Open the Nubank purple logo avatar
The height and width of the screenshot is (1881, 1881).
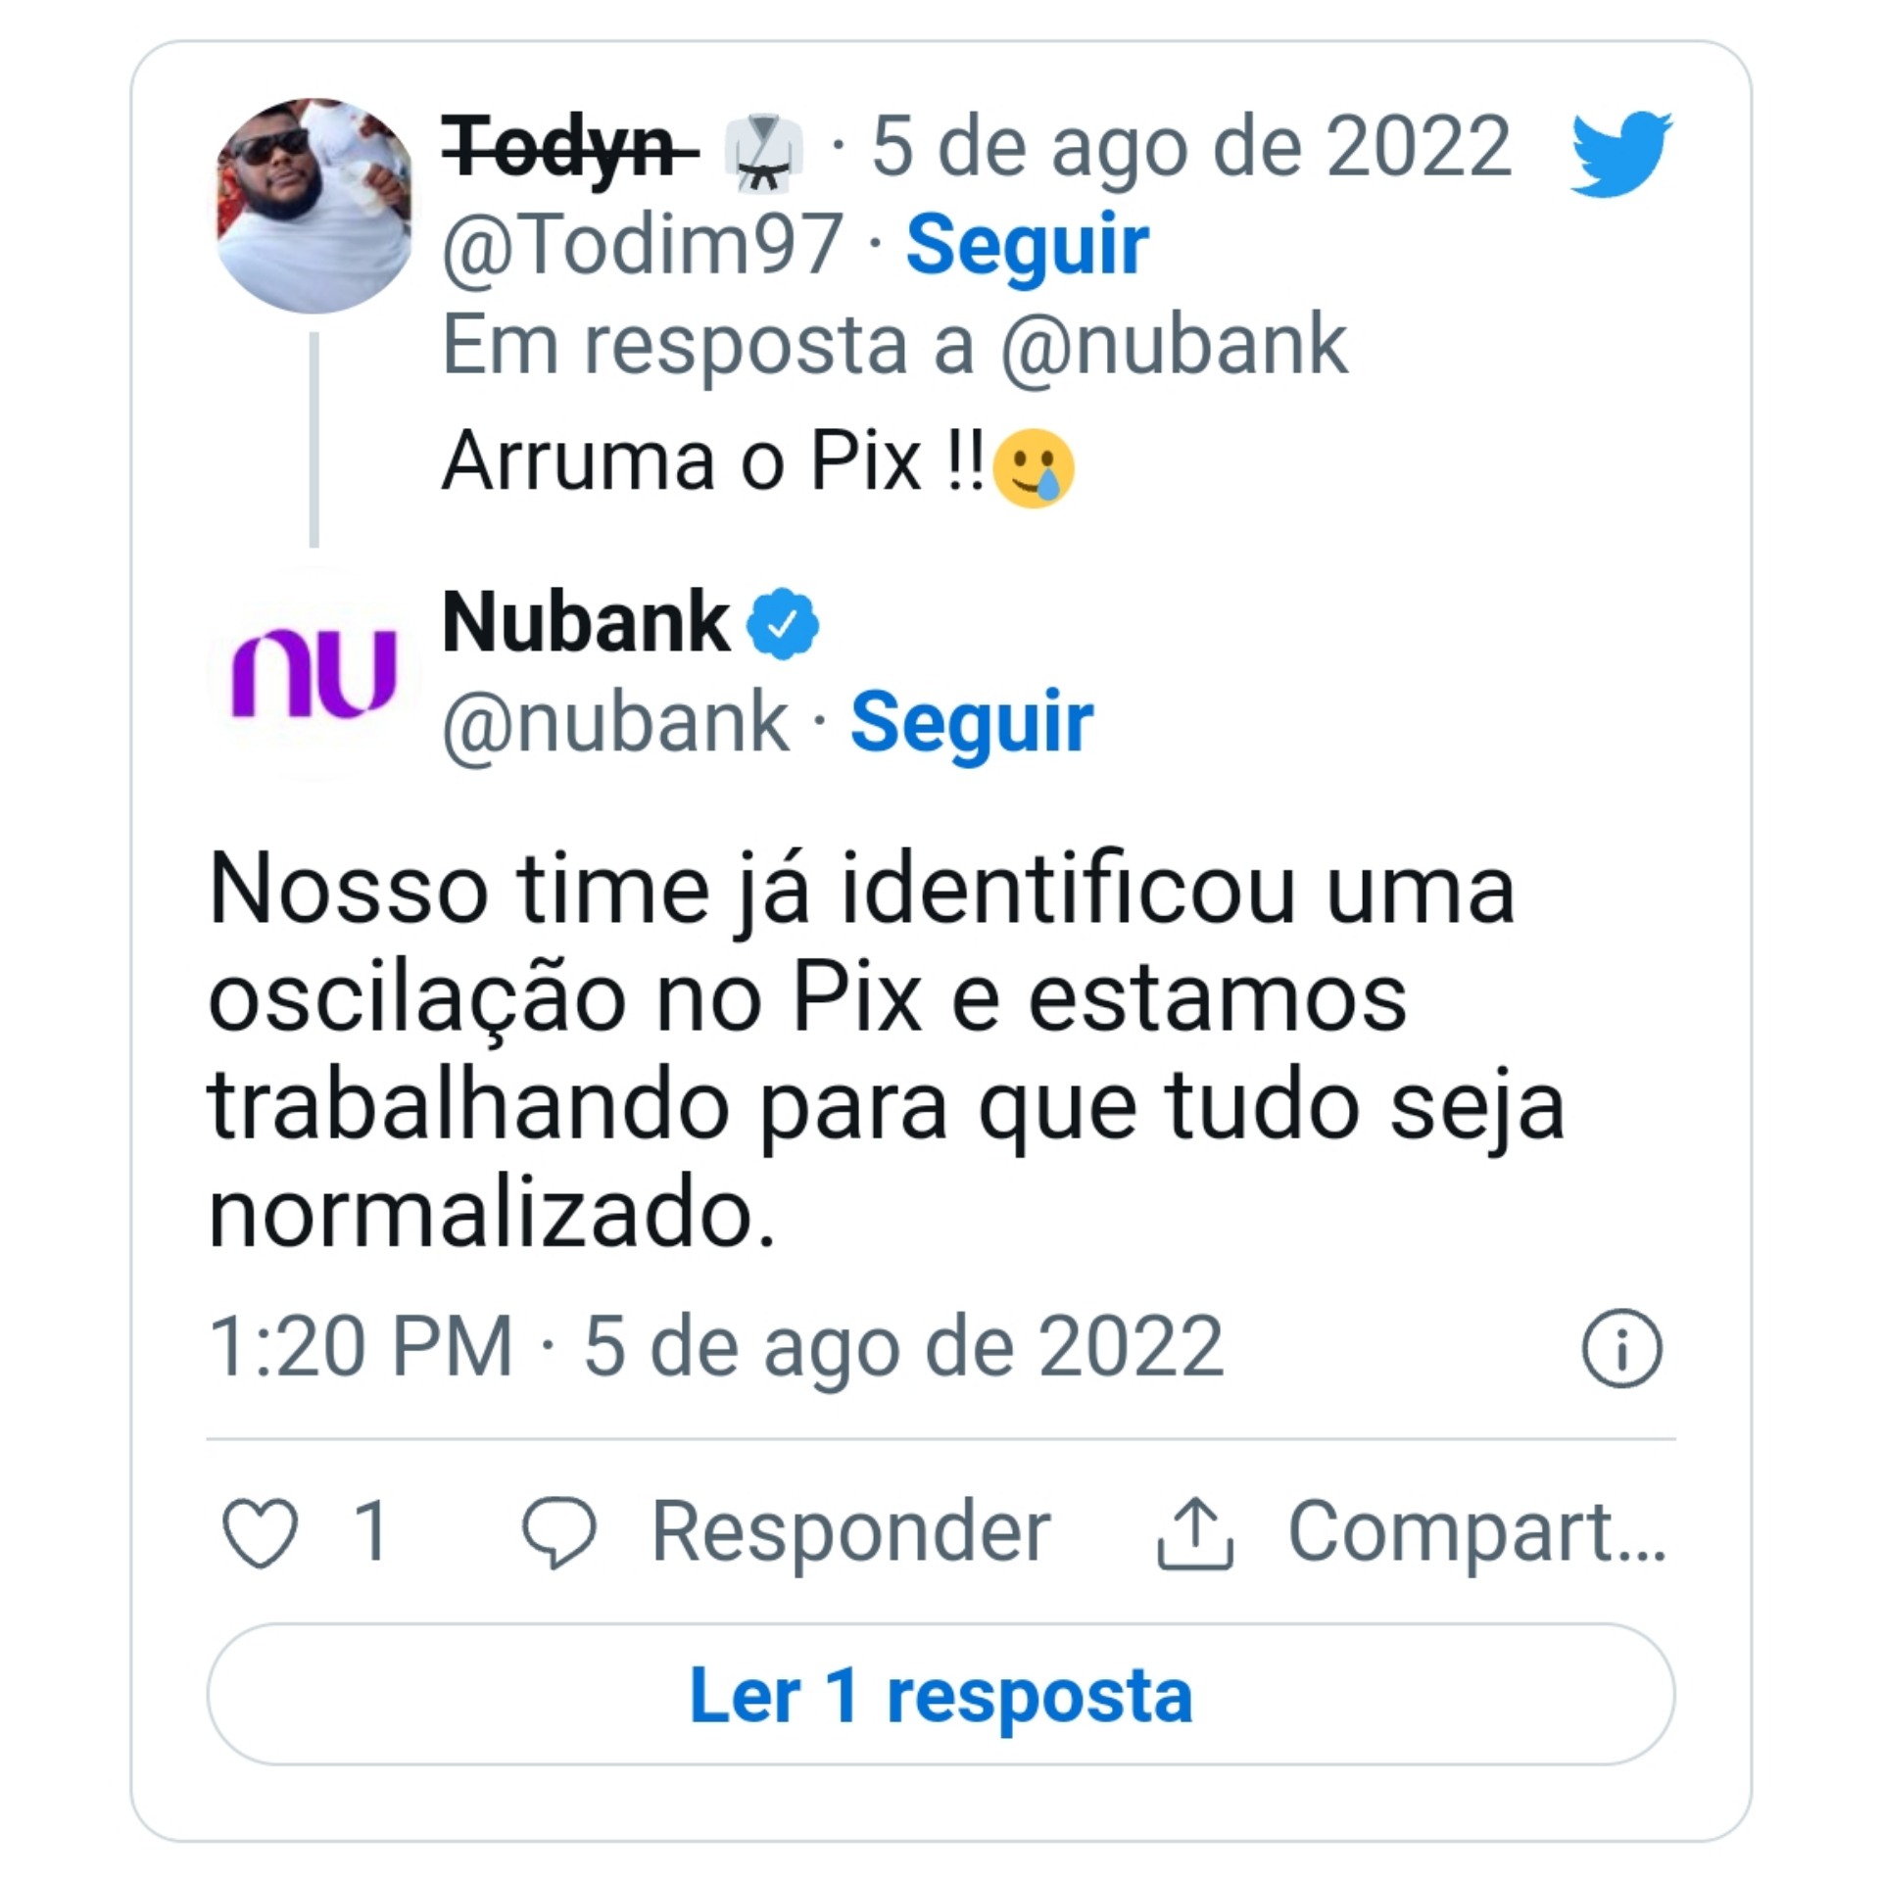point(313,673)
